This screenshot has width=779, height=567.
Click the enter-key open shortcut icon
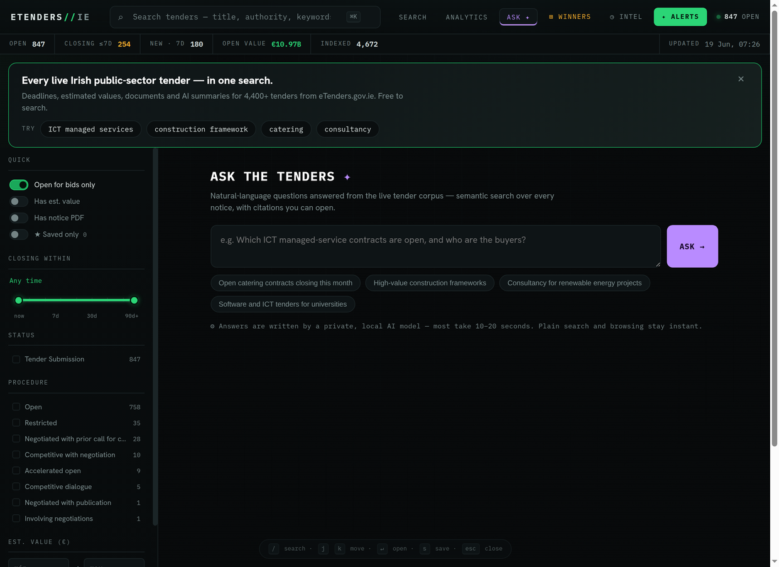(x=383, y=549)
